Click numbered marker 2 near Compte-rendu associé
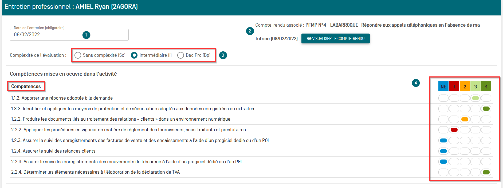 250,31
